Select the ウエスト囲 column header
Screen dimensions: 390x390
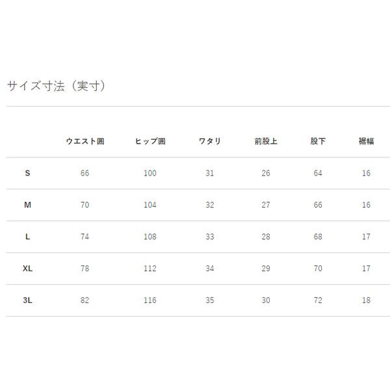pos(85,141)
